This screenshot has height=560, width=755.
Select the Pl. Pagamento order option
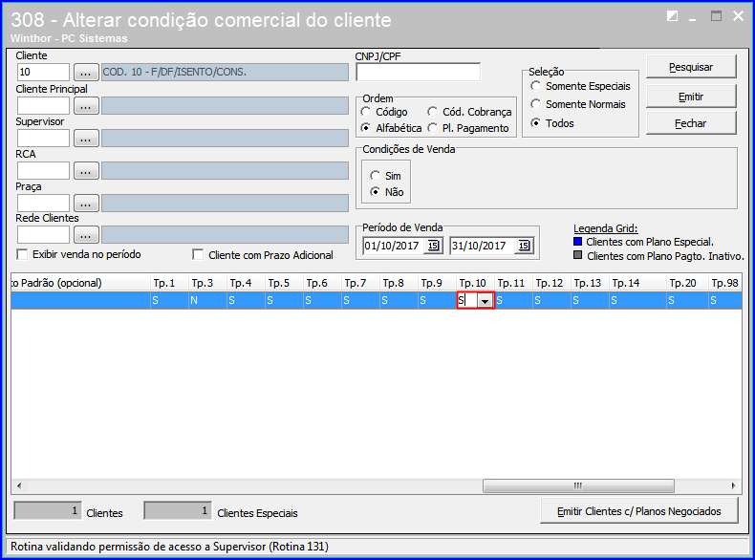pos(432,128)
